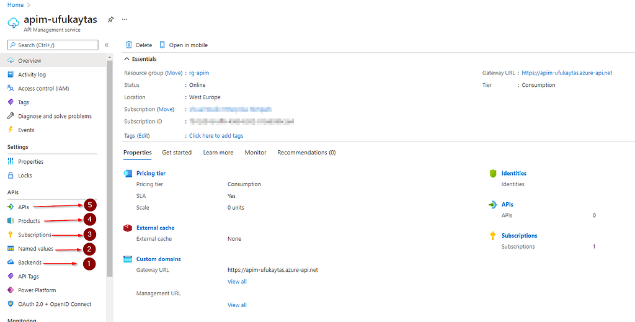Viewport: 635px width, 322px height.
Task: Open the more options ellipsis beside the title
Action: 125,19
